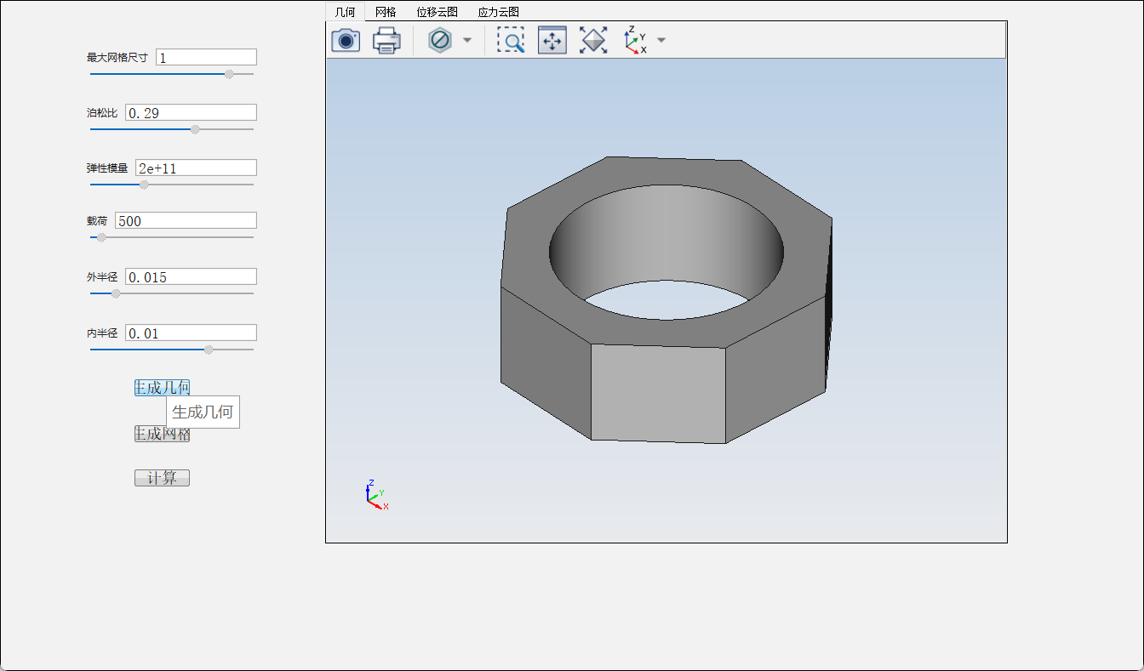Viewport: 1144px width, 671px height.
Task: Focus the 内半径 field showing 0.01
Action: [191, 333]
